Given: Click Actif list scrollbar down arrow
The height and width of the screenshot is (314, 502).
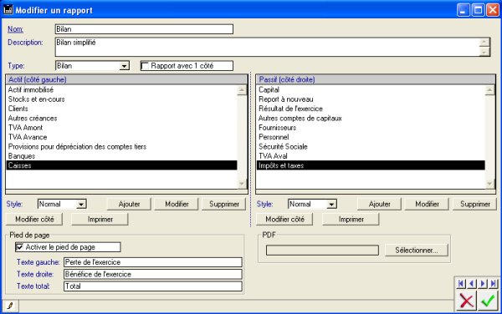Looking at the screenshot, I should point(242,184).
